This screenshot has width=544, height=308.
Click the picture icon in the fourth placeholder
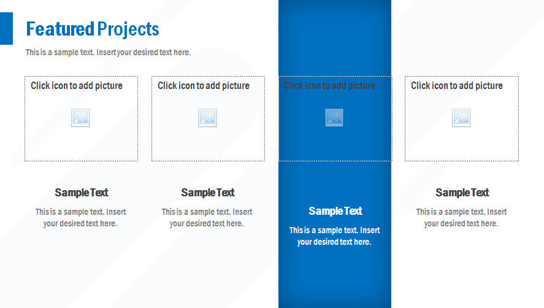461,118
